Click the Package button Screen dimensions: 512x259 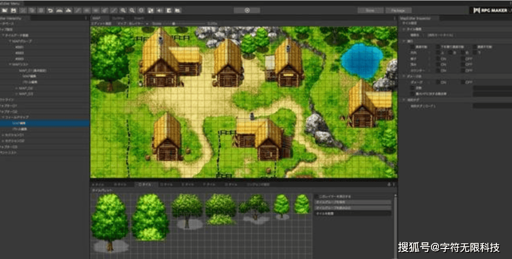[x=398, y=10]
